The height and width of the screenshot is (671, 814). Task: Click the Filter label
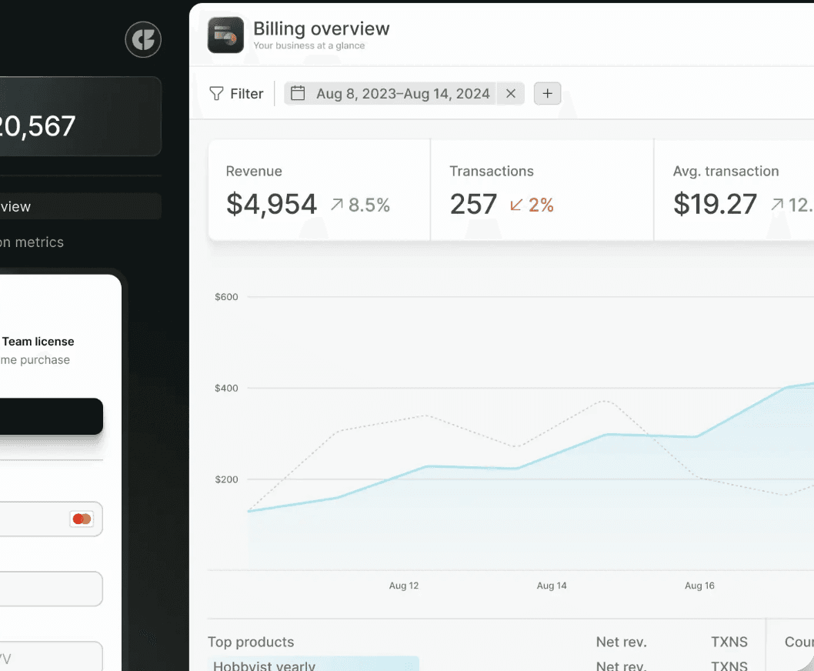tap(247, 93)
